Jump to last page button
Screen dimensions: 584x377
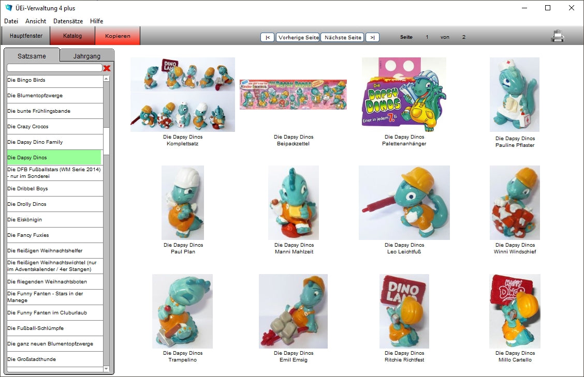[372, 37]
